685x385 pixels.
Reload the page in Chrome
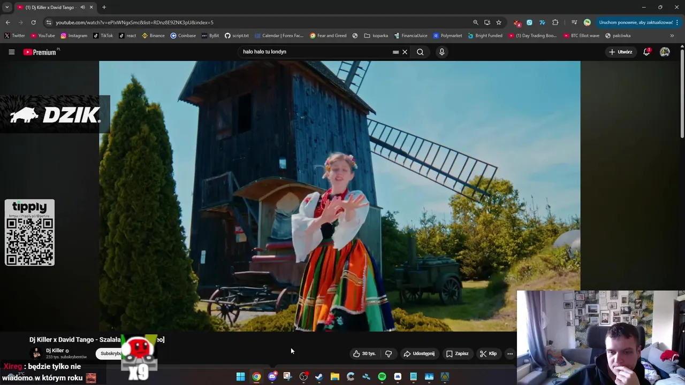[x=33, y=22]
